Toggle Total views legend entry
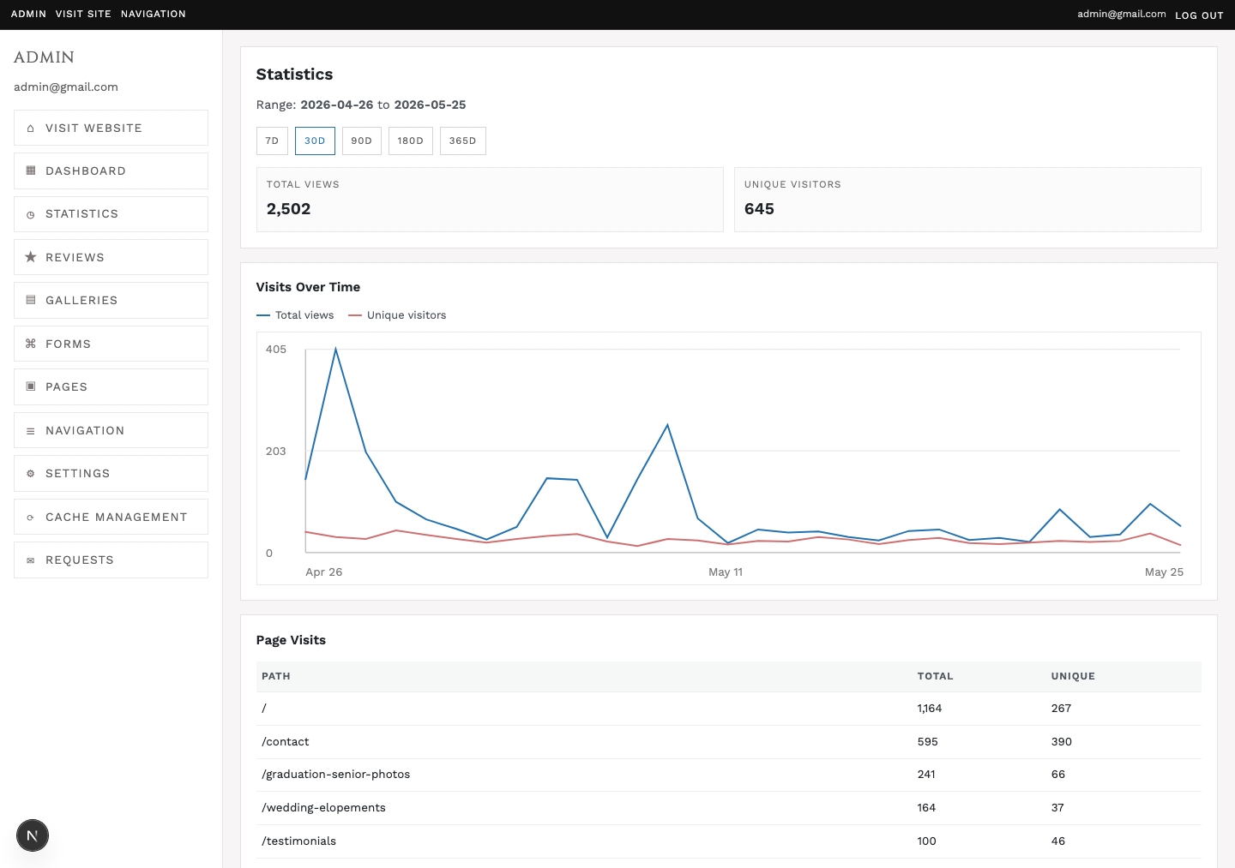 pos(295,315)
